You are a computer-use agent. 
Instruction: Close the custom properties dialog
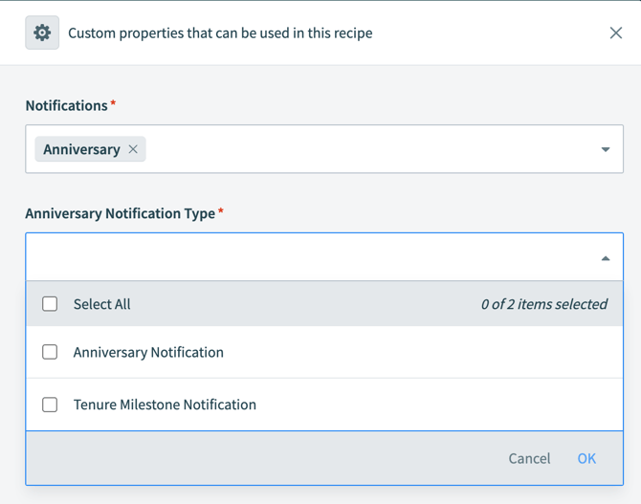[615, 33]
